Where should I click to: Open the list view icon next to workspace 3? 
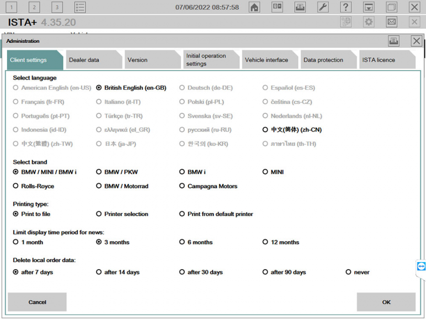[x=80, y=7]
